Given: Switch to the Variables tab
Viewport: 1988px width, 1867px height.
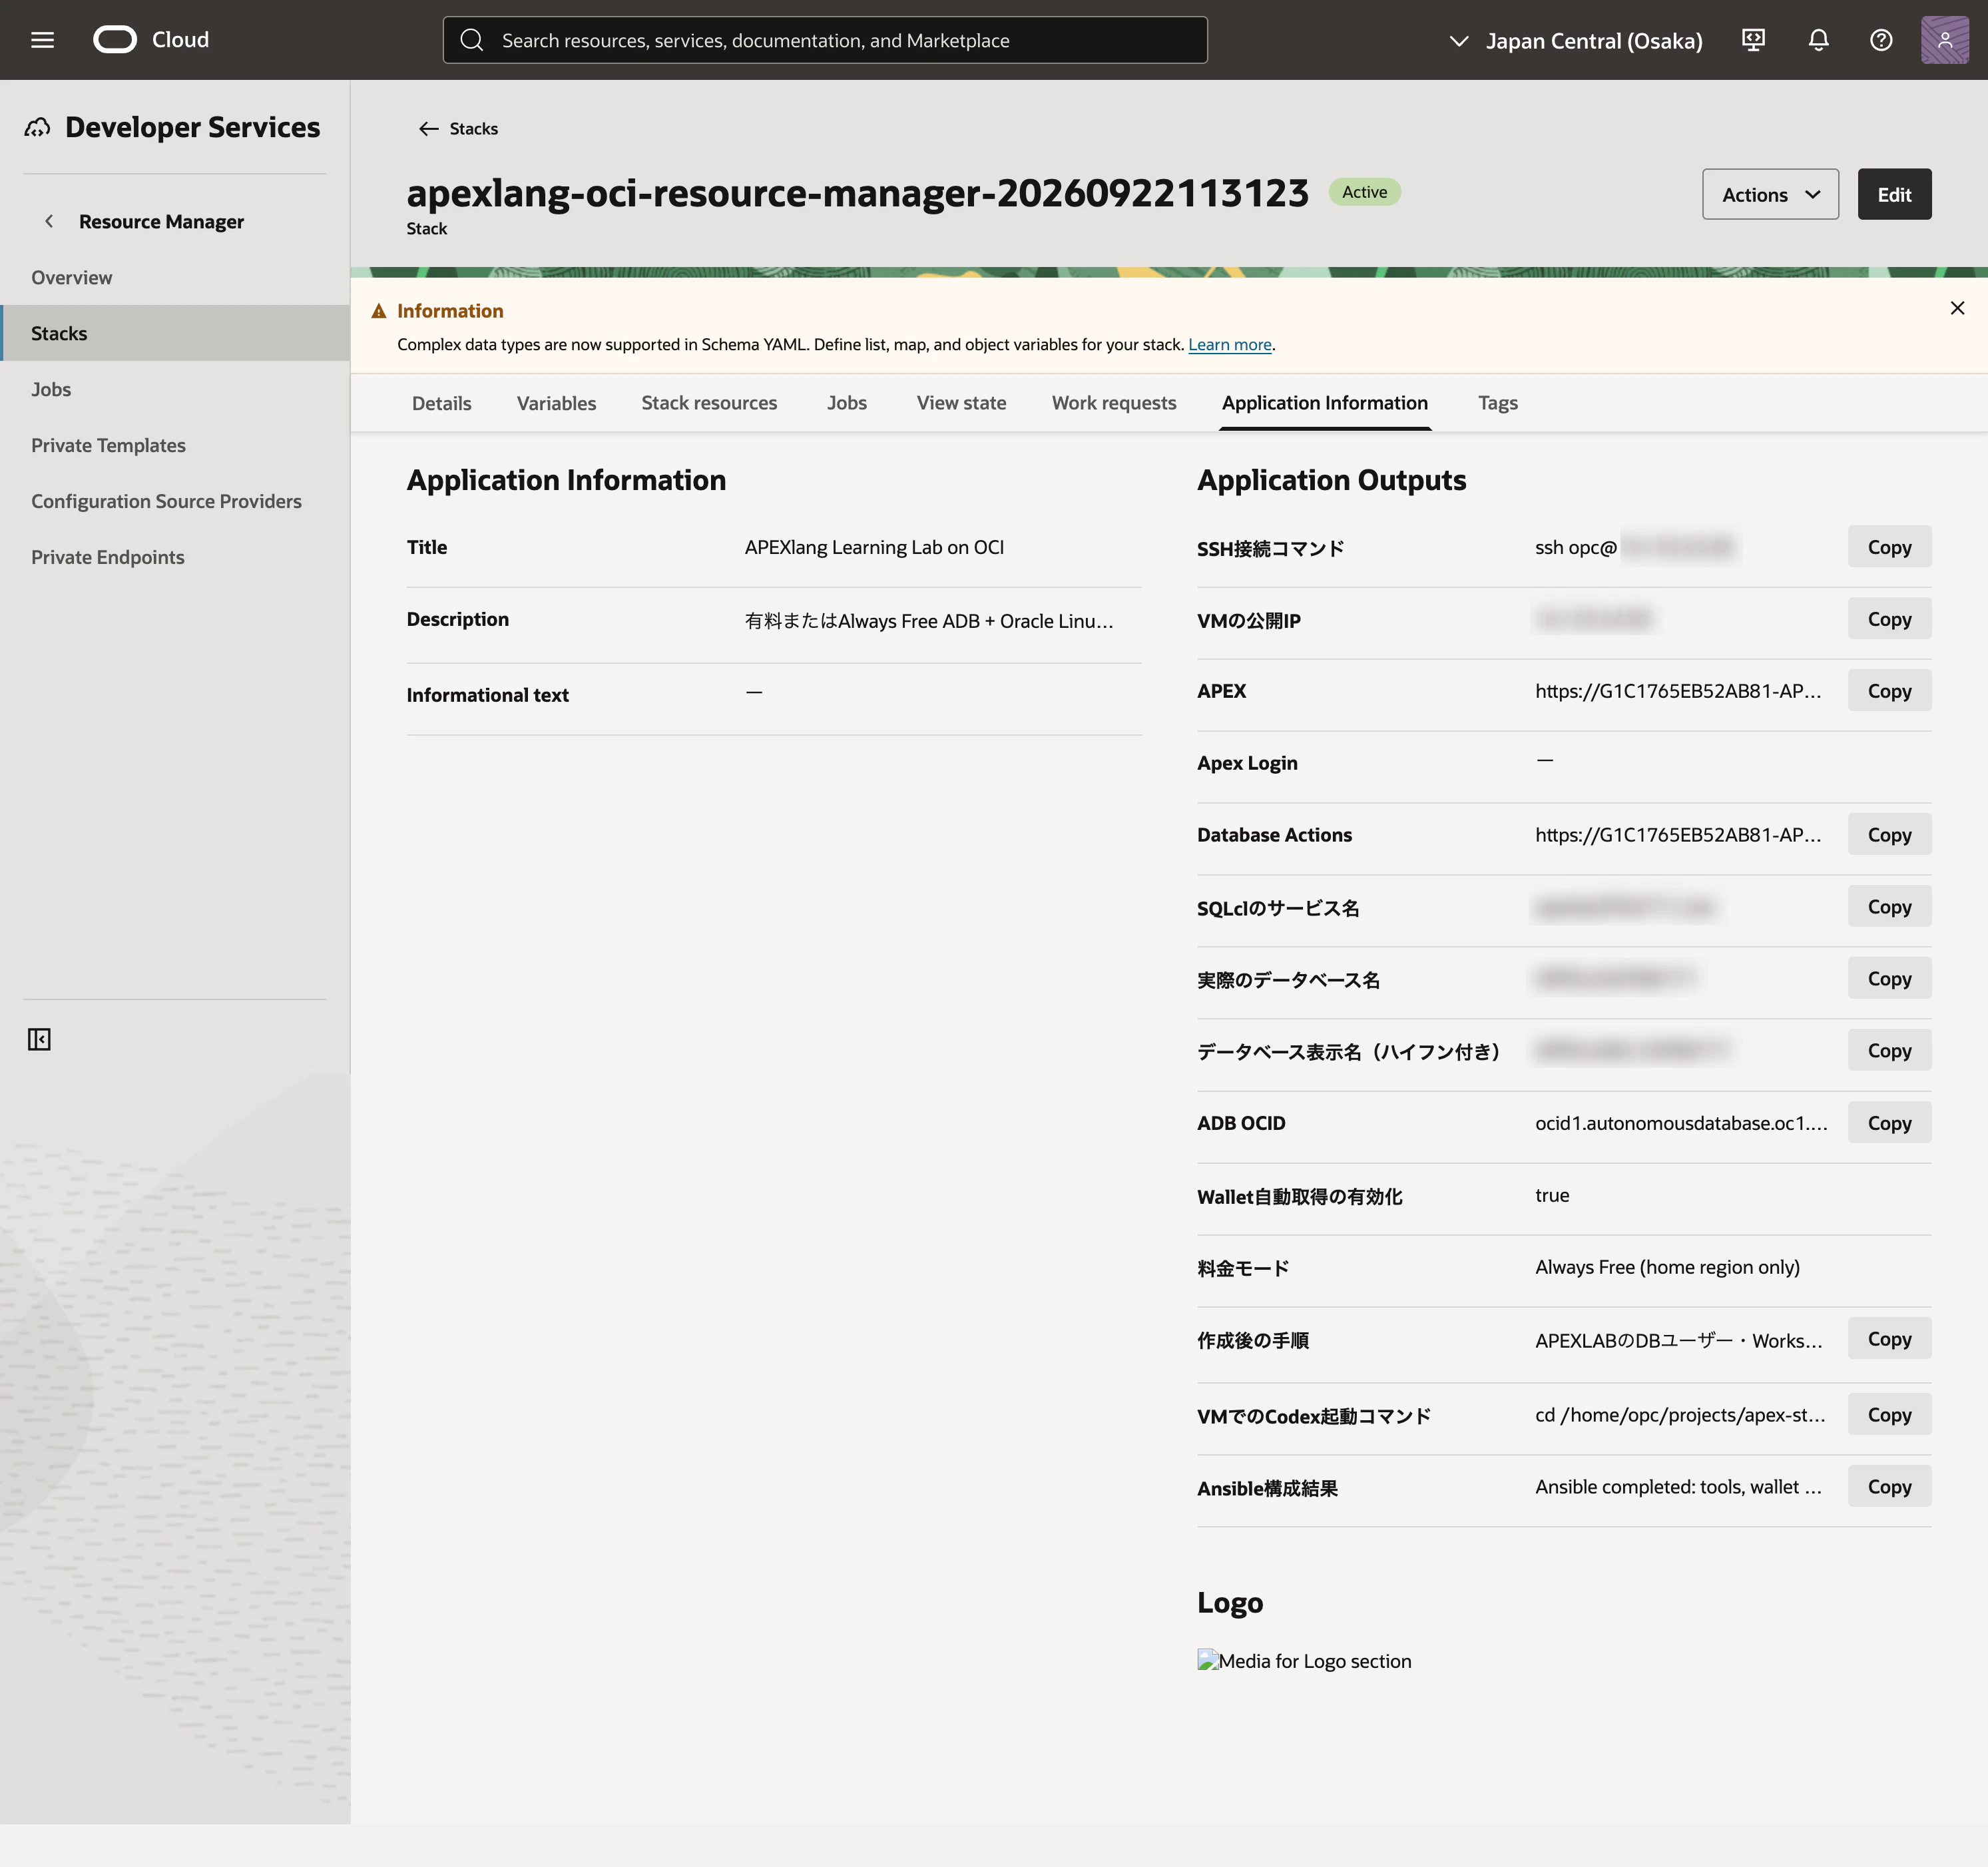Looking at the screenshot, I should [x=556, y=403].
